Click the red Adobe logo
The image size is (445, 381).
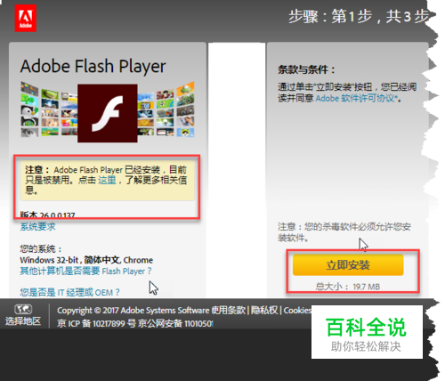[x=26, y=18]
